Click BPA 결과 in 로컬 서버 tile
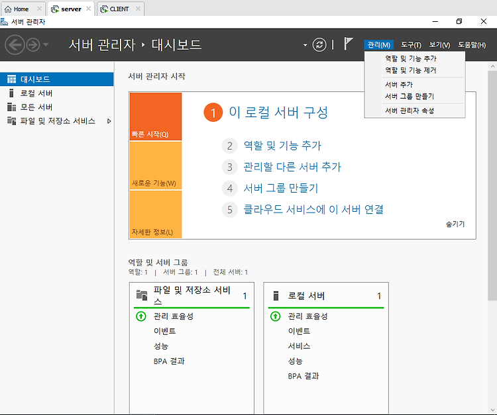 [304, 376]
